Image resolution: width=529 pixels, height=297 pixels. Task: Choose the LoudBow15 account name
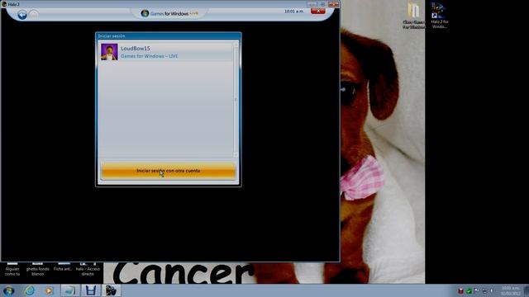pos(136,49)
